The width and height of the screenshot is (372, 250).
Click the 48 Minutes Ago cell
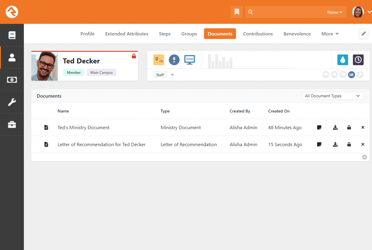click(x=285, y=127)
